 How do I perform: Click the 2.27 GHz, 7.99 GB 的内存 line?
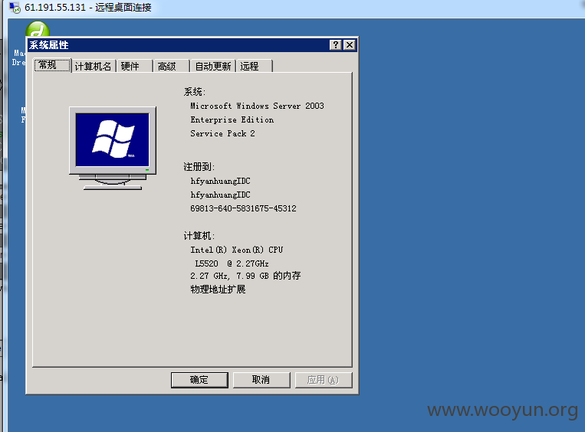click(245, 276)
